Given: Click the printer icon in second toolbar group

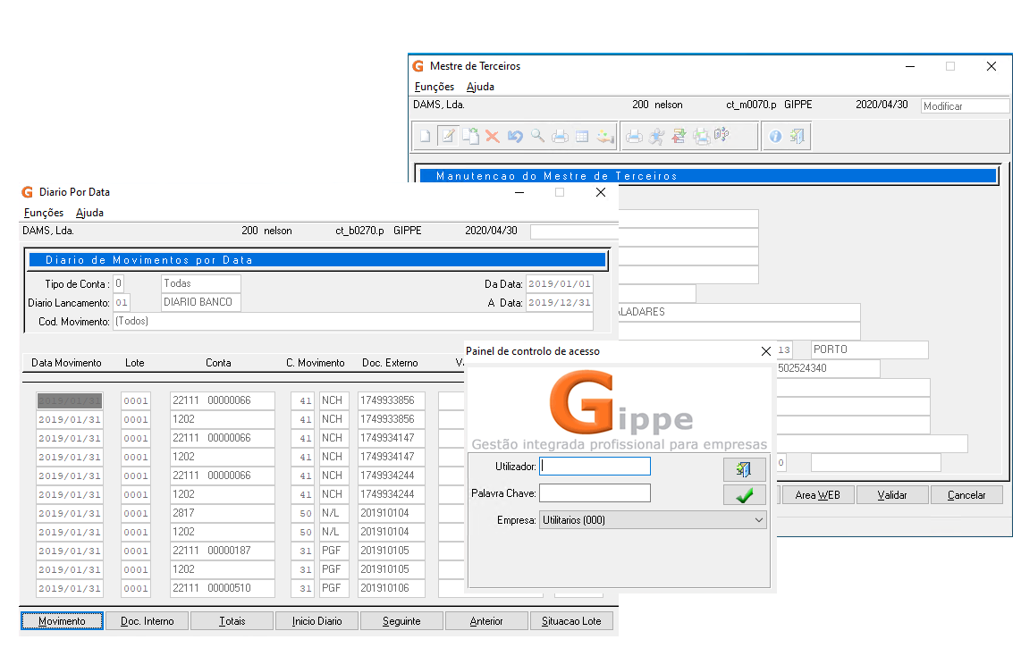Looking at the screenshot, I should coord(634,136).
